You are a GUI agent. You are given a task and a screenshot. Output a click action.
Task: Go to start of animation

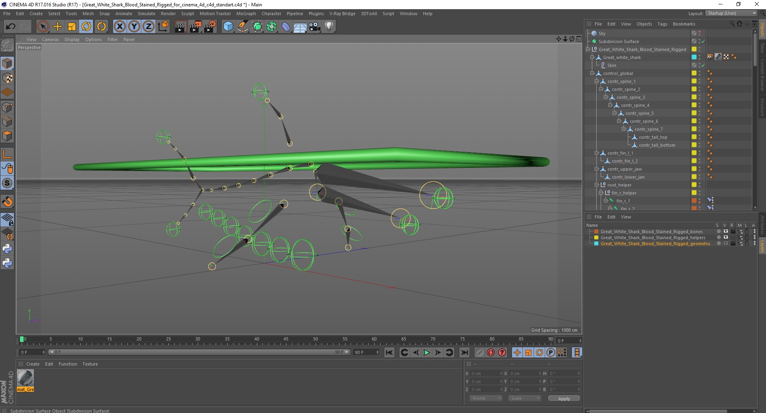(389, 352)
